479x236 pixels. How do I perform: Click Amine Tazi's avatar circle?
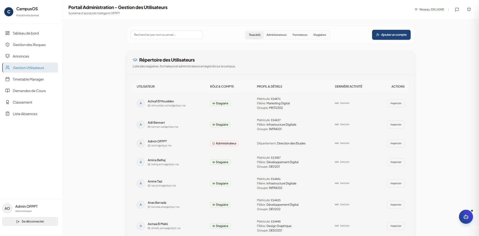coord(141,183)
